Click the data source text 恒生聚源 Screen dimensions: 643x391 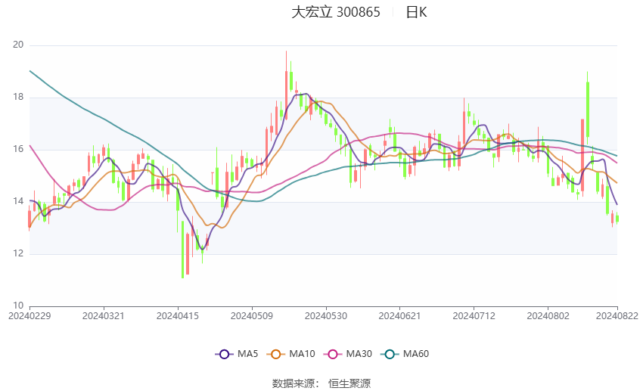coord(349,383)
